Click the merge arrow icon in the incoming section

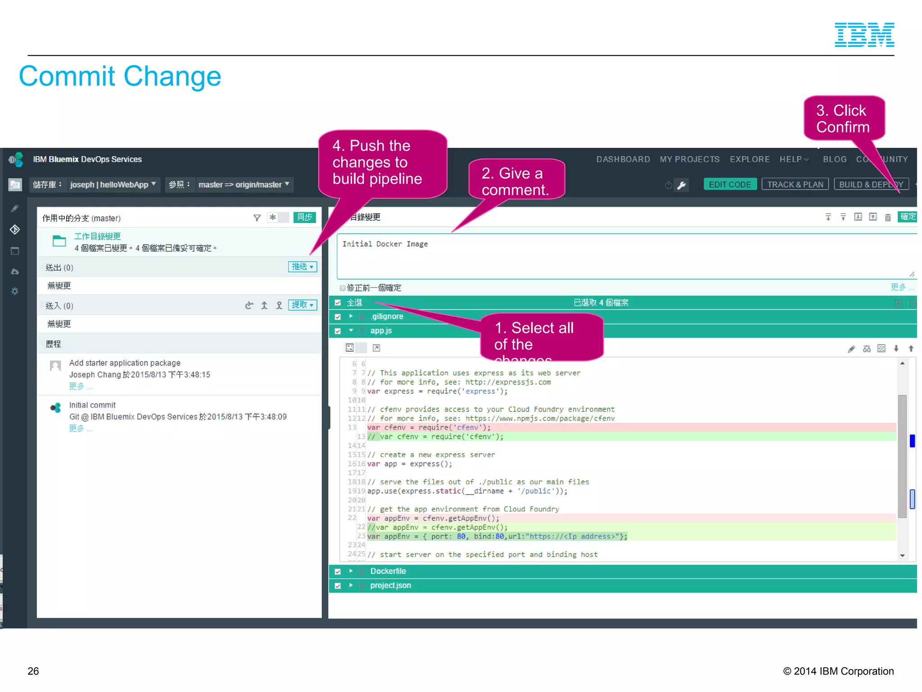coord(264,305)
